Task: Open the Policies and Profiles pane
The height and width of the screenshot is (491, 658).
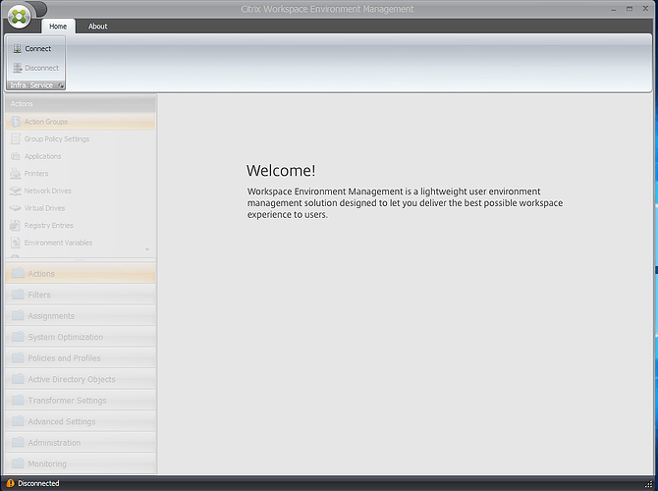Action: (79, 358)
